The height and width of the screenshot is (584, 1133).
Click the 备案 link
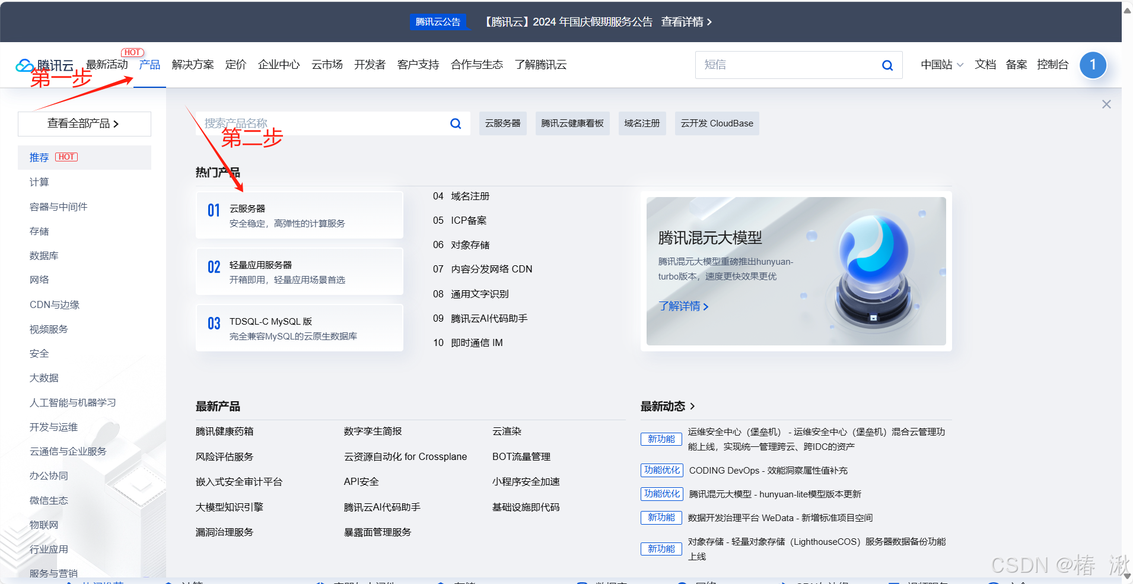tap(1016, 65)
